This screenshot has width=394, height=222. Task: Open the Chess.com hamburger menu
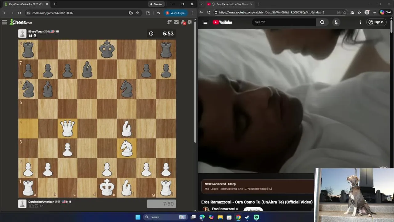click(x=4, y=22)
